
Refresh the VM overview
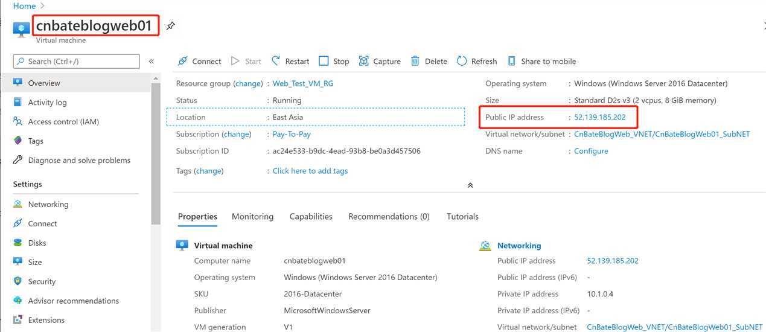477,61
